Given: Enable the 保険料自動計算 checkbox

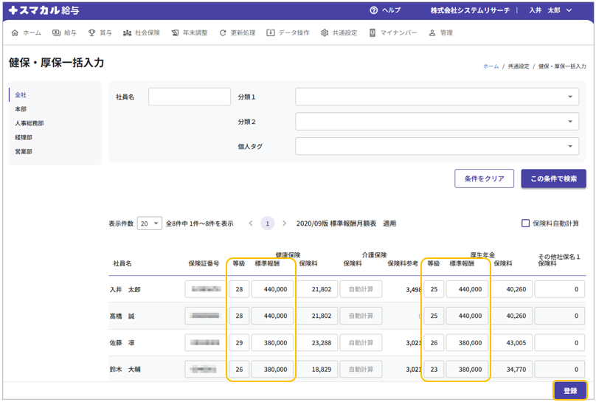Looking at the screenshot, I should coord(525,223).
